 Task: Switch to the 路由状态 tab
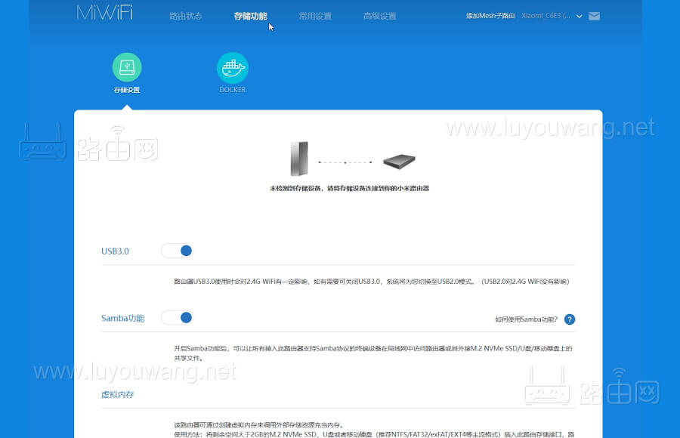coord(186,15)
